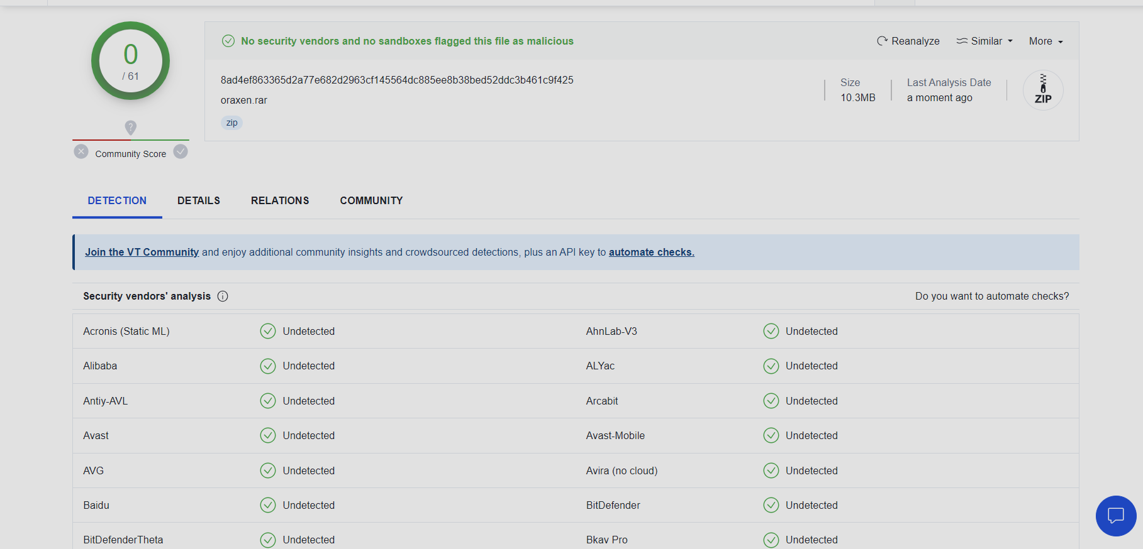The image size is (1143, 549).
Task: Click Alibaba undetected check icon
Action: point(268,366)
